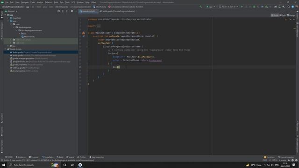Open the Build tool window
299x168 pixels.
click(x=60, y=157)
